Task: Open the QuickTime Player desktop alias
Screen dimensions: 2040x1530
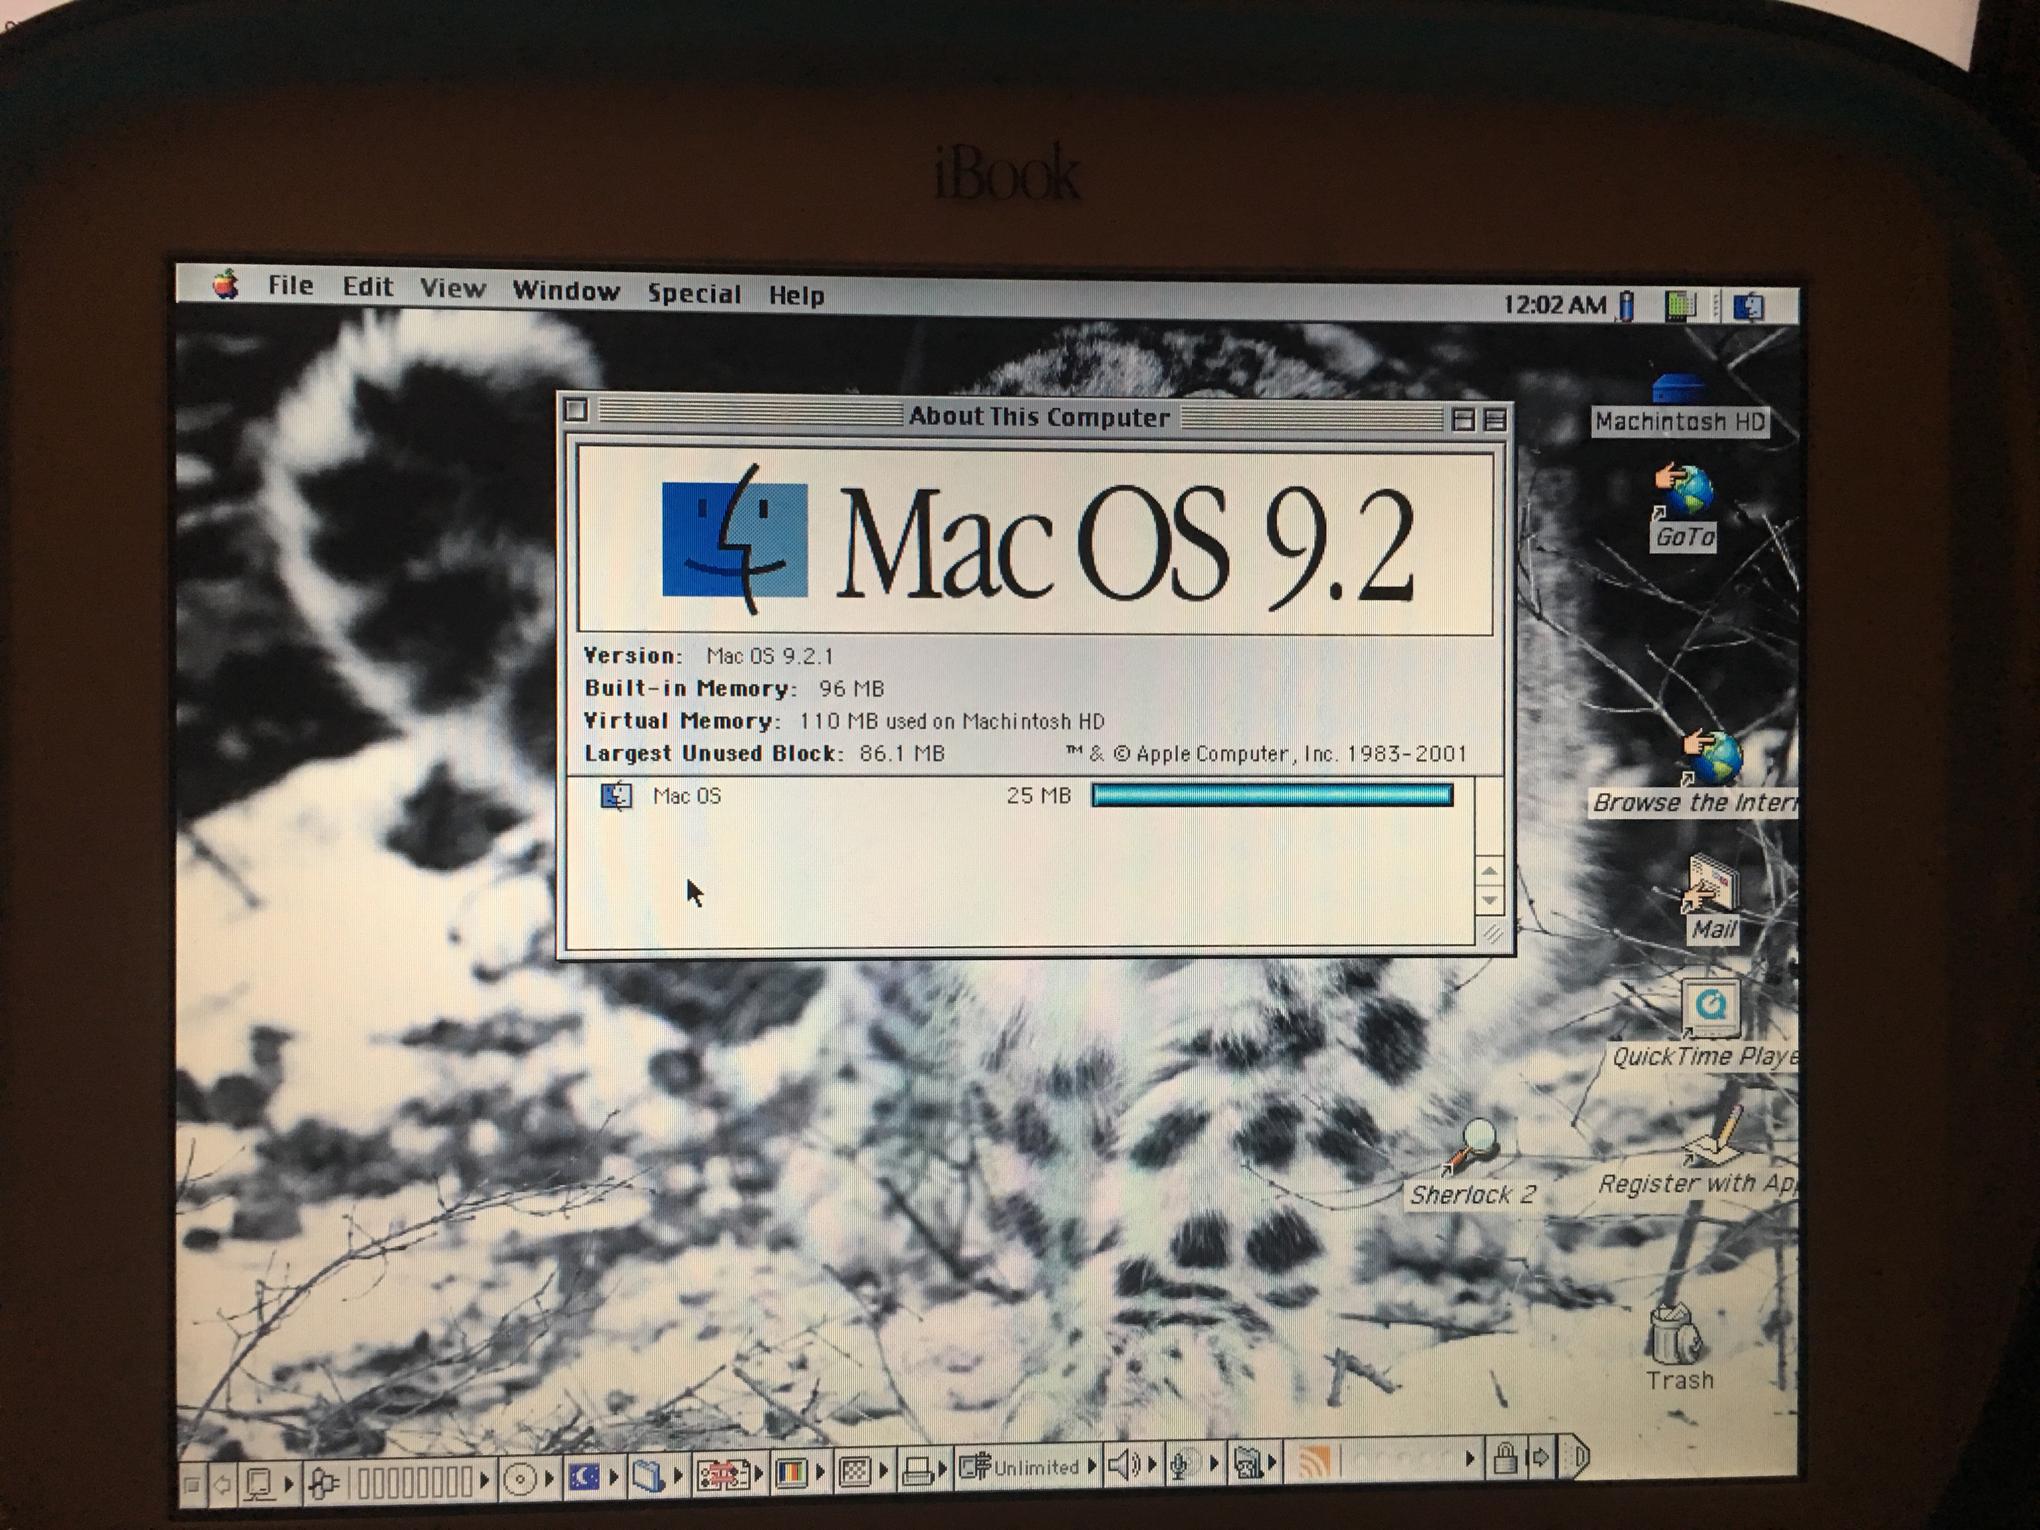Action: (1711, 1008)
